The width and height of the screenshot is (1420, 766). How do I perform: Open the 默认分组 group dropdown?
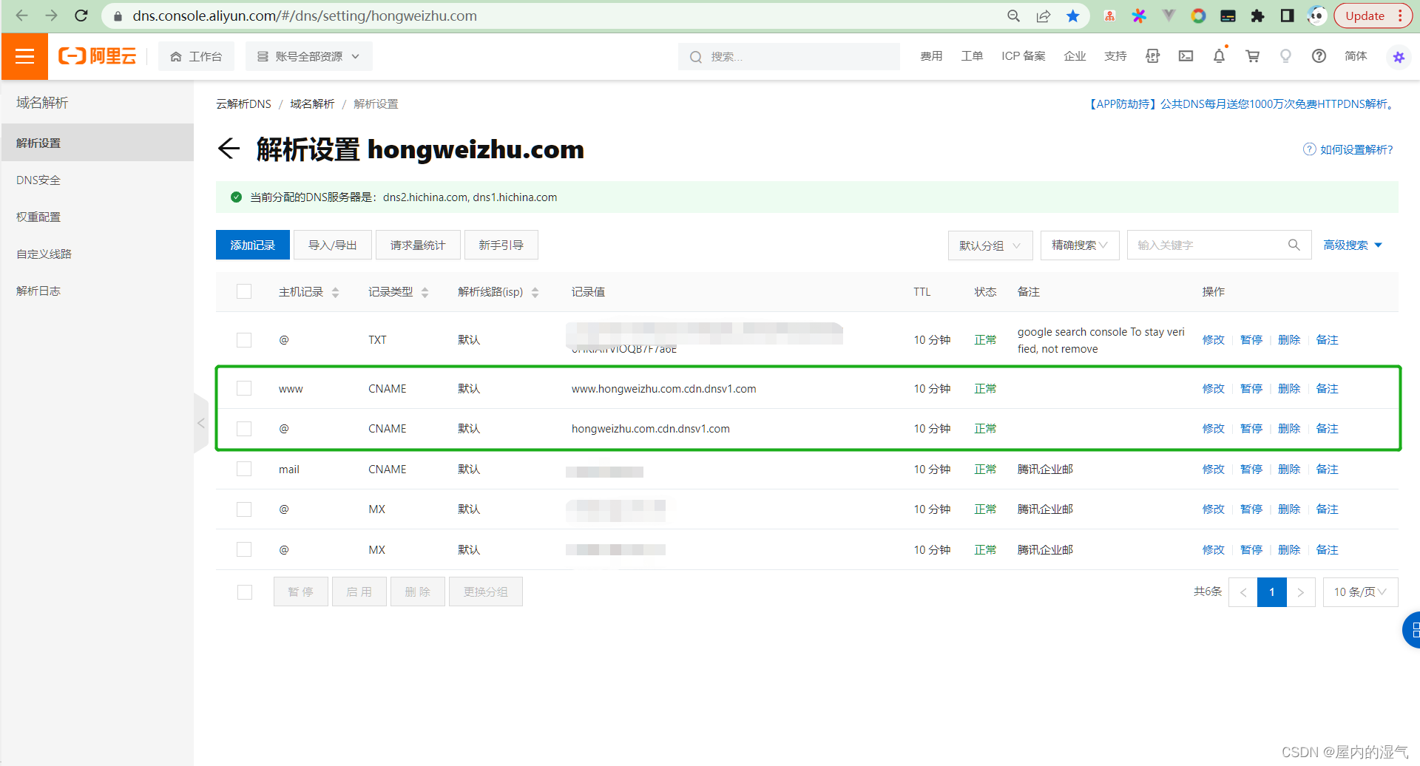(x=990, y=245)
